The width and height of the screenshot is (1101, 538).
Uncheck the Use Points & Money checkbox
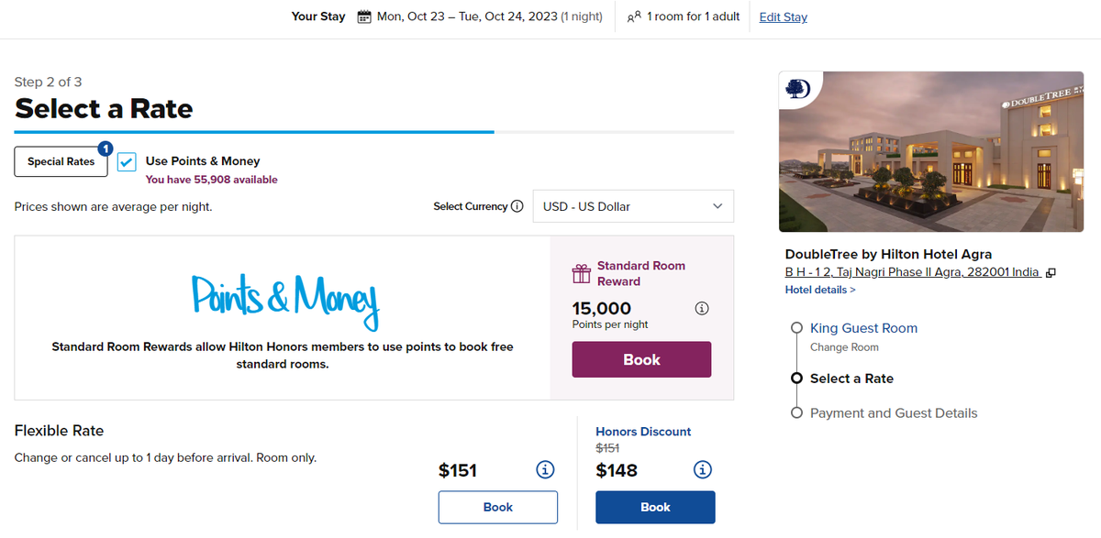(126, 161)
